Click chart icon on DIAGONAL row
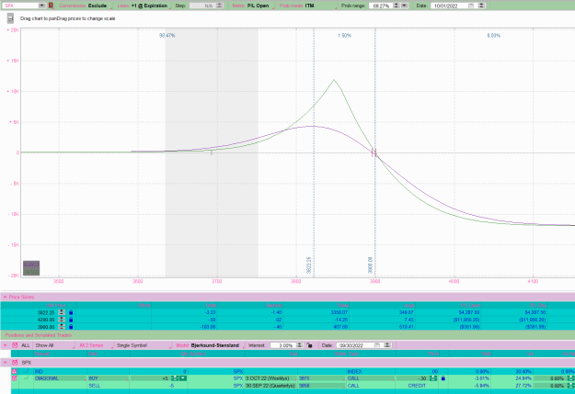This screenshot has width=575, height=394. pos(26,378)
